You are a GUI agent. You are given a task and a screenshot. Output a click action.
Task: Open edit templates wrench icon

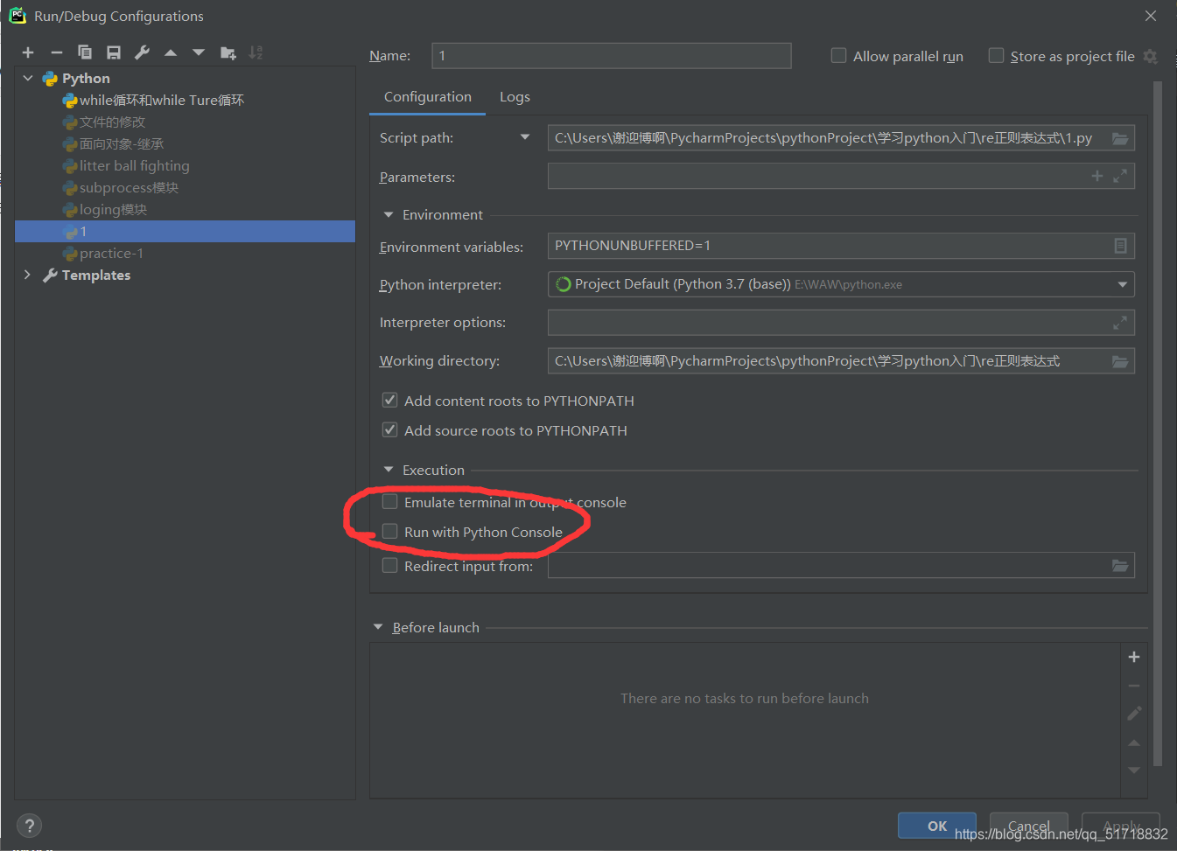[x=142, y=52]
